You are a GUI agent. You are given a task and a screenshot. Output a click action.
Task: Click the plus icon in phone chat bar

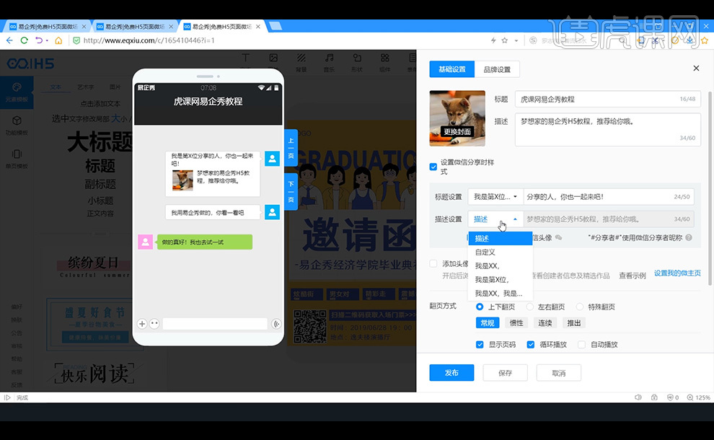[x=142, y=324]
